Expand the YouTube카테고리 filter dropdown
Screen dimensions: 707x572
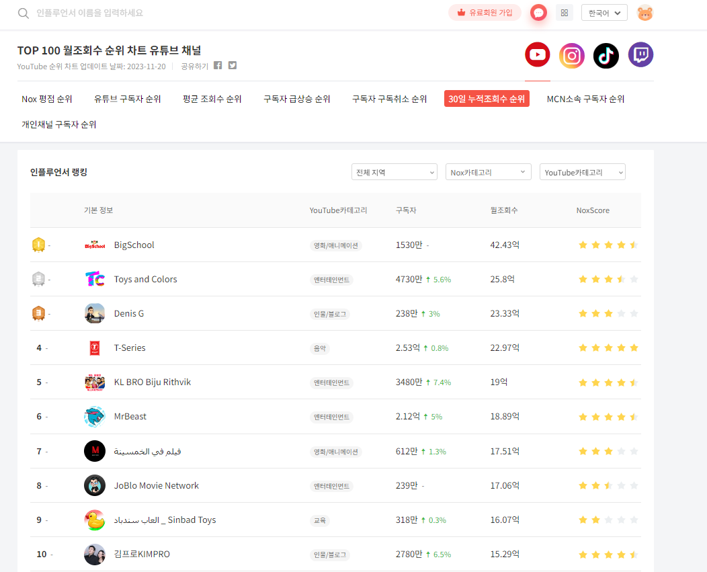[582, 172]
